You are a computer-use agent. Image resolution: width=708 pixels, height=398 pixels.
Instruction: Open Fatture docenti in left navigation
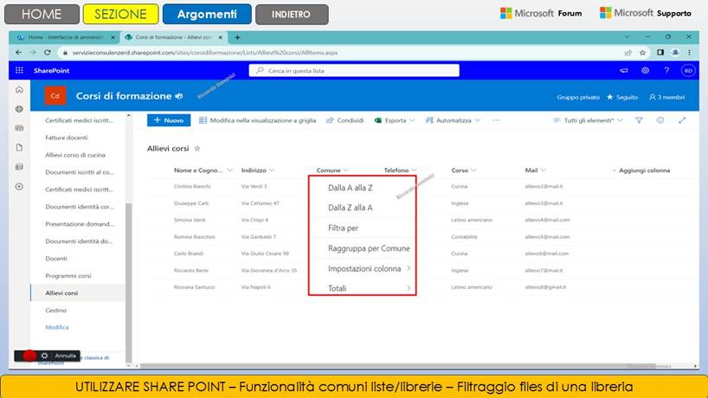tap(67, 138)
